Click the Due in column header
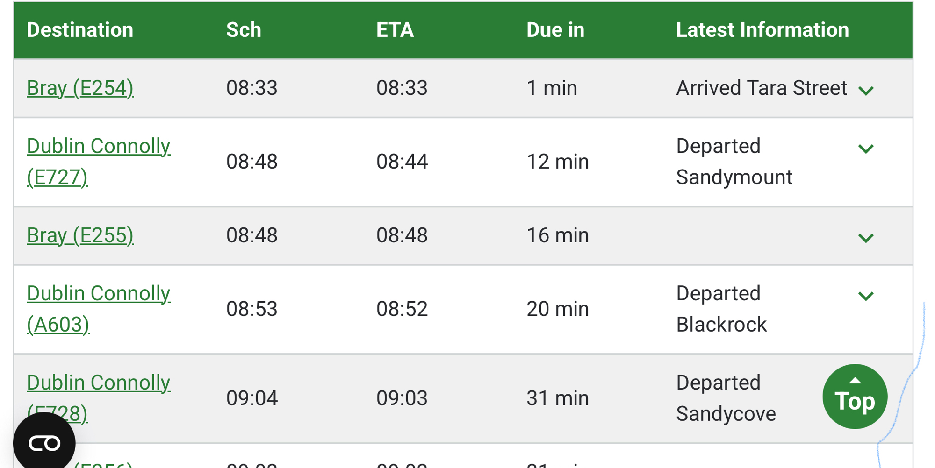 pyautogui.click(x=555, y=30)
